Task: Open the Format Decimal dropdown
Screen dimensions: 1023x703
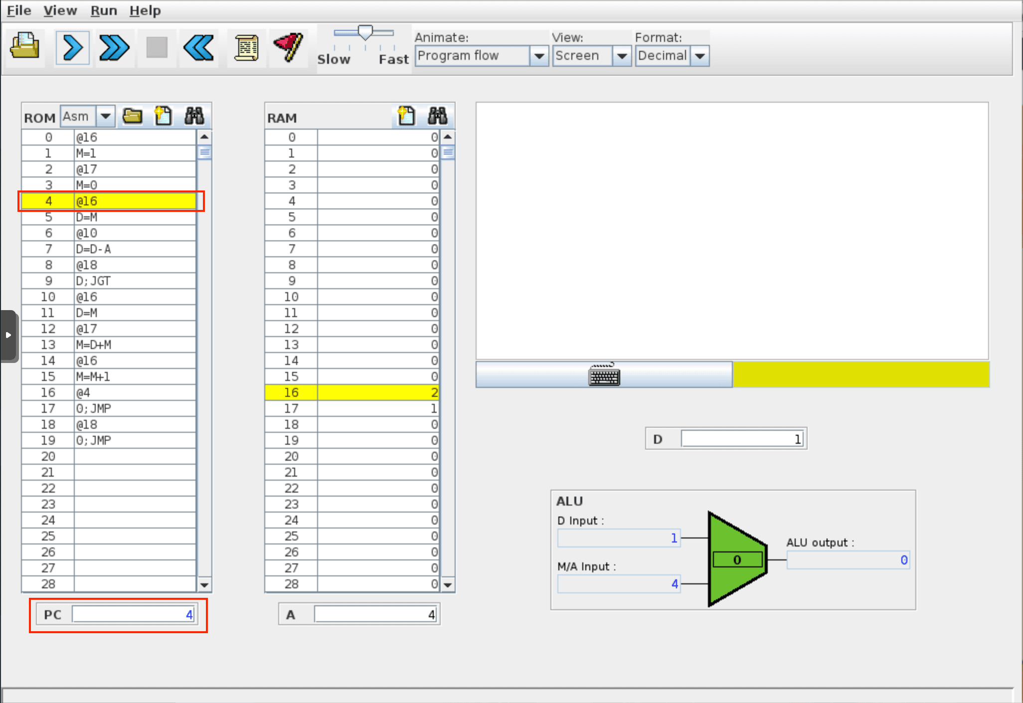Action: [700, 56]
